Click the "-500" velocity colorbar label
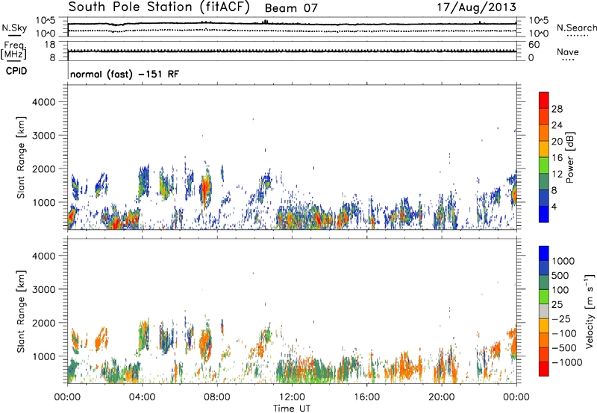 (x=564, y=348)
